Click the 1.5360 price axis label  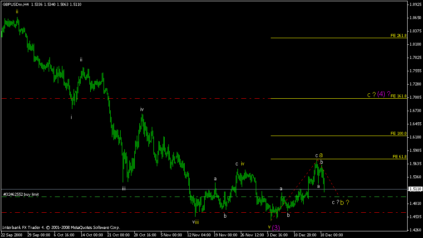pyautogui.click(x=416, y=177)
